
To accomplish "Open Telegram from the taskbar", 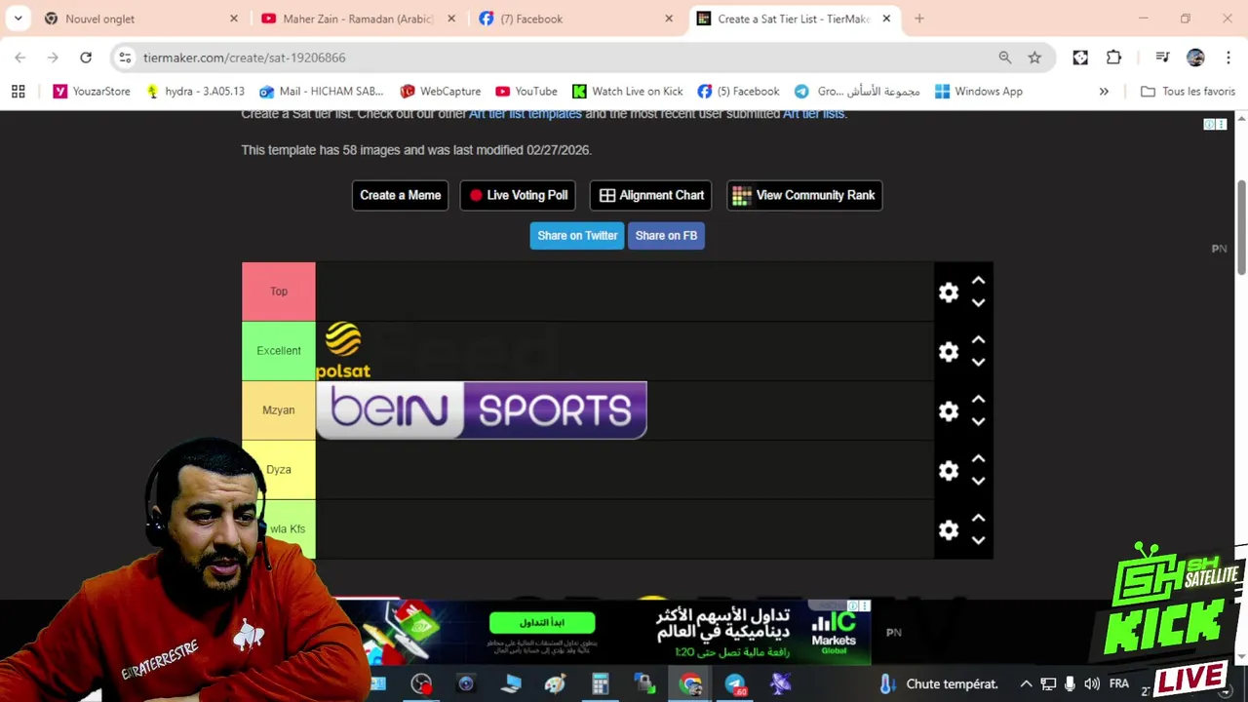I will 735,683.
